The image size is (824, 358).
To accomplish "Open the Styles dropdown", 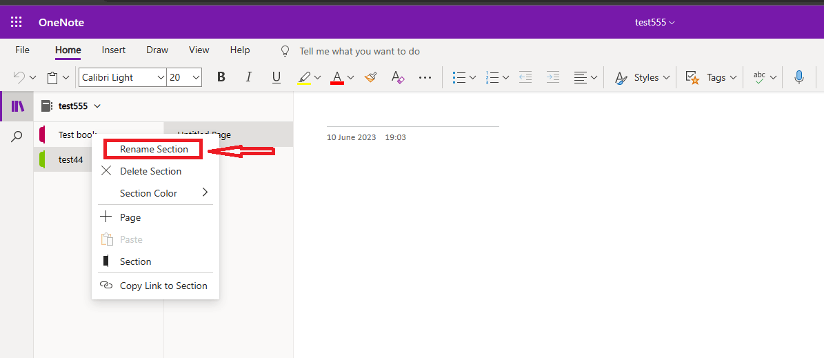I will click(x=642, y=77).
